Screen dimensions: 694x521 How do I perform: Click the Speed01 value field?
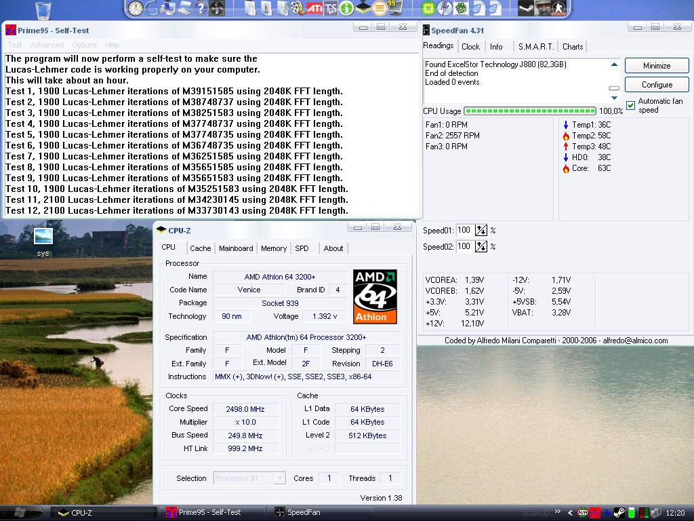click(x=464, y=231)
